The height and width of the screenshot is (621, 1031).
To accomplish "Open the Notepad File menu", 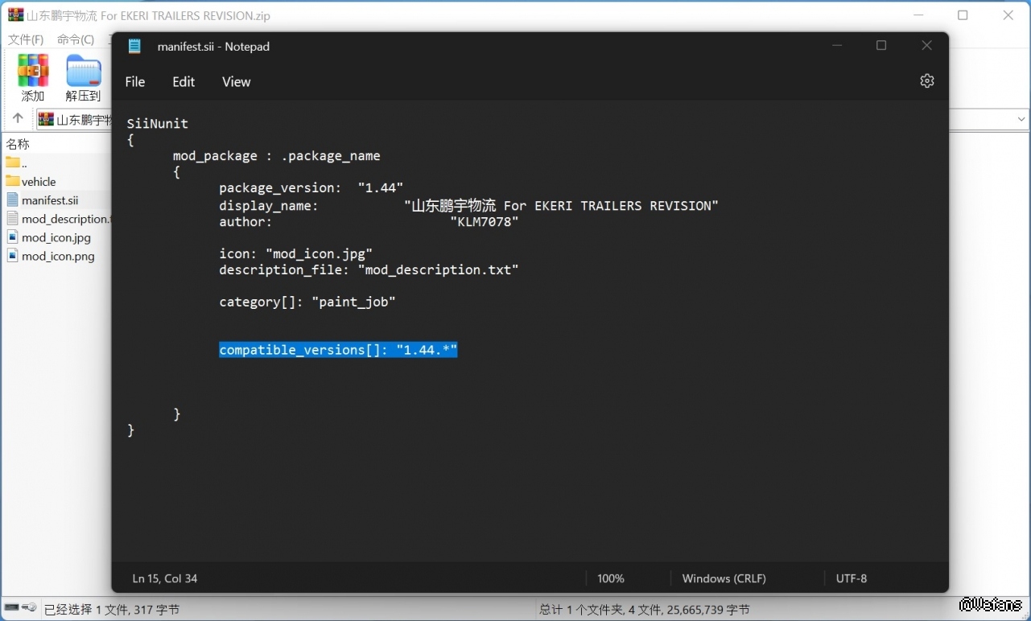I will pyautogui.click(x=135, y=82).
